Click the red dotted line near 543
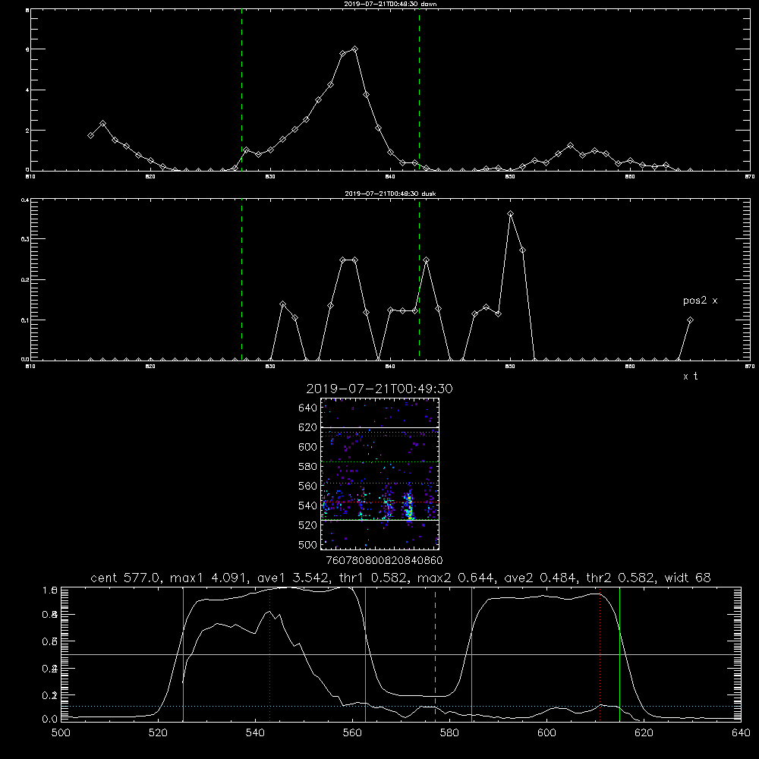This screenshot has width=759, height=759. (x=269, y=654)
